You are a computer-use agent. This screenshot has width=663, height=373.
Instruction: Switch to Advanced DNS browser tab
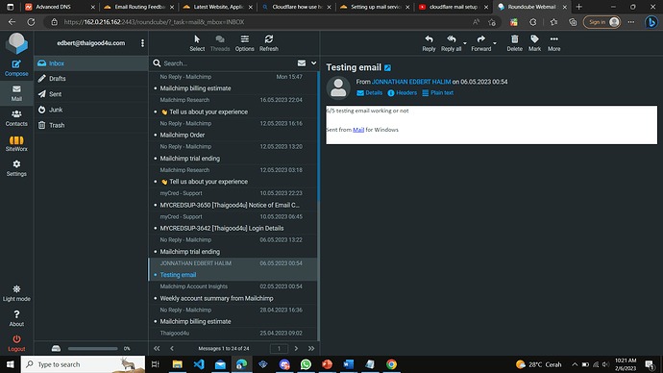[59, 7]
